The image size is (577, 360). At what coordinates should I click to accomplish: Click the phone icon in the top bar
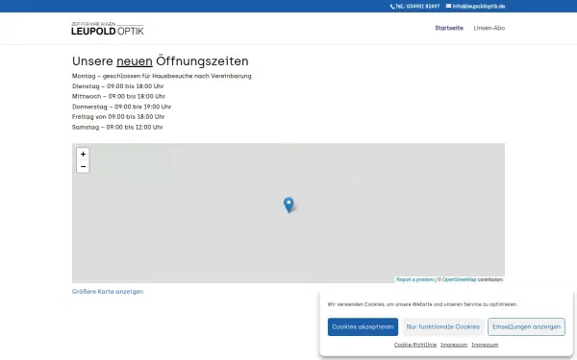(392, 7)
